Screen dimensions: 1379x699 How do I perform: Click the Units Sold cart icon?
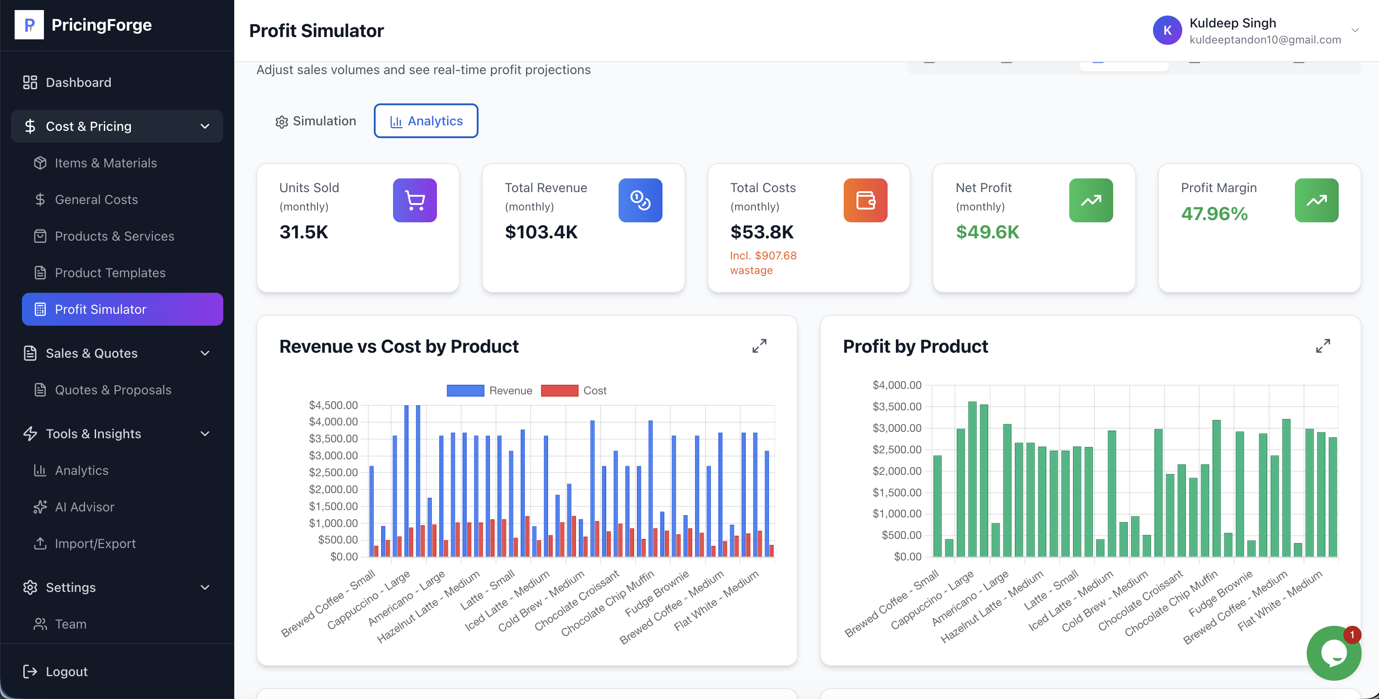(415, 200)
